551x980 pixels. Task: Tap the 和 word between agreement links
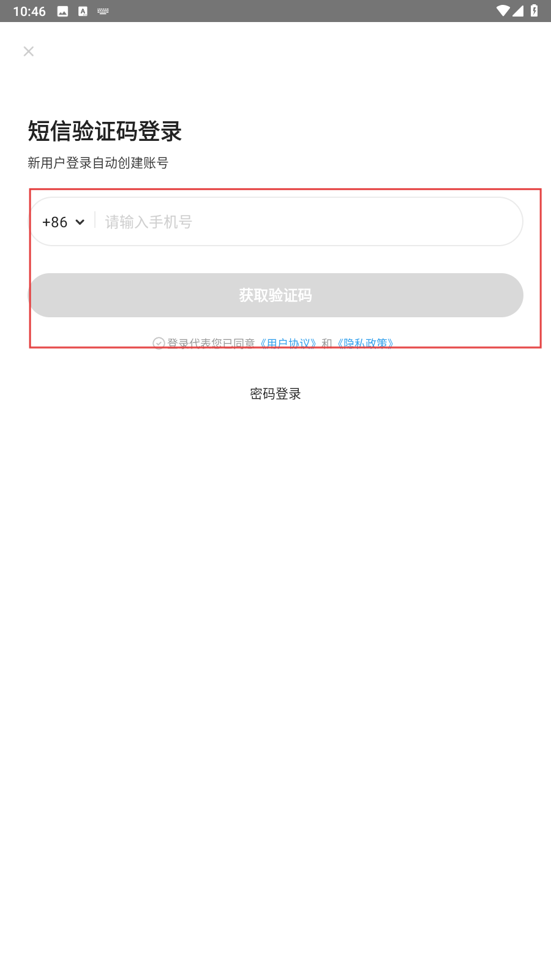[x=327, y=343]
